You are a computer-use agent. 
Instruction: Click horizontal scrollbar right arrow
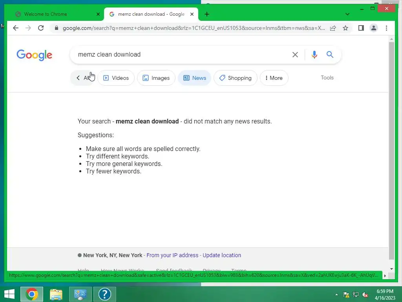coord(385,276)
